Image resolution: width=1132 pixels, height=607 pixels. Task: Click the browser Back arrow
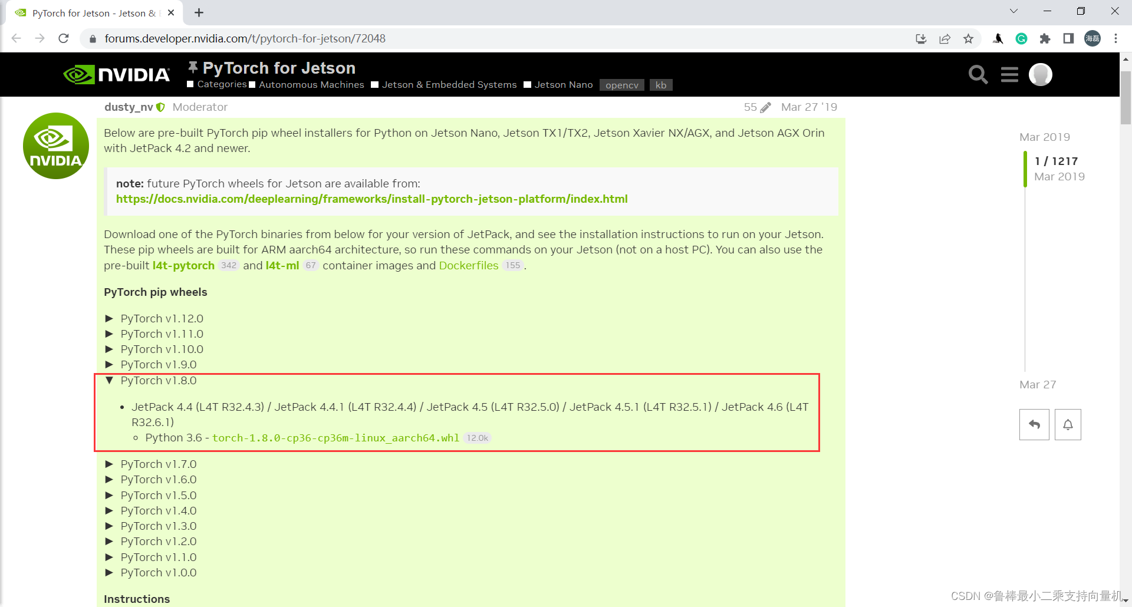17,38
